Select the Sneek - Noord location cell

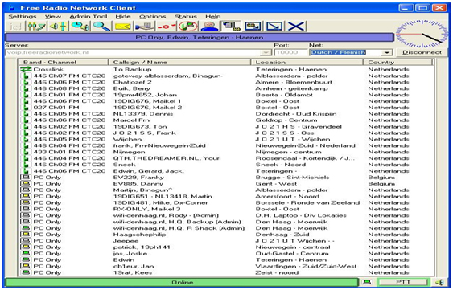tap(281, 165)
